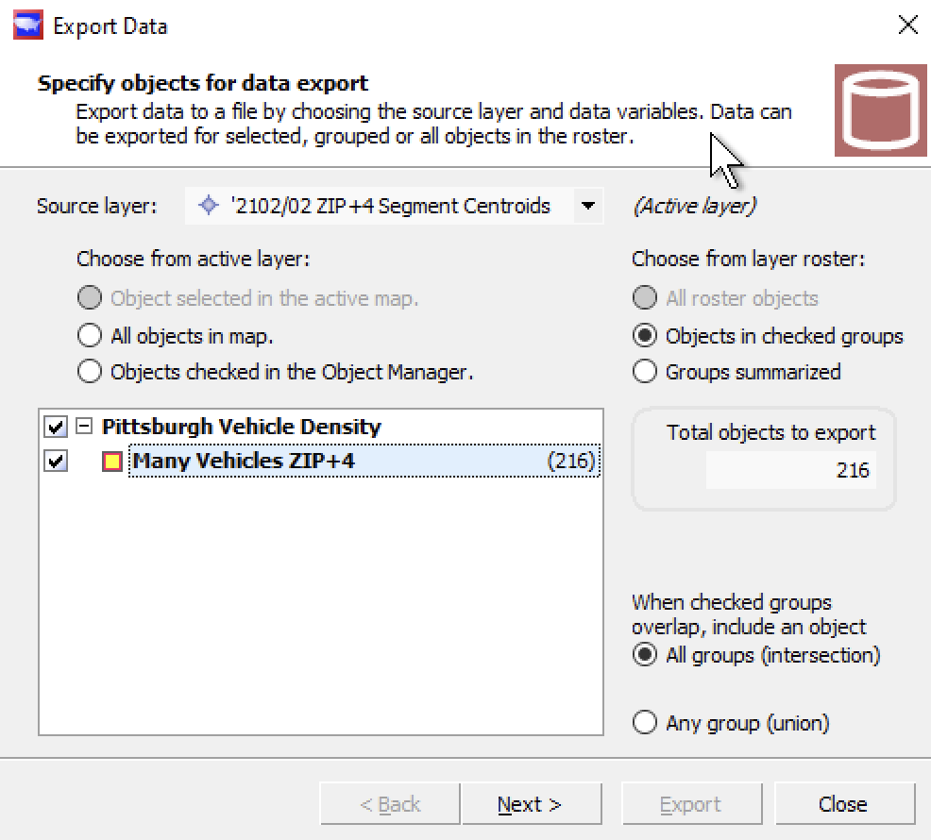The width and height of the screenshot is (931, 840).
Task: Select All groups (intersection) option
Action: coord(644,655)
